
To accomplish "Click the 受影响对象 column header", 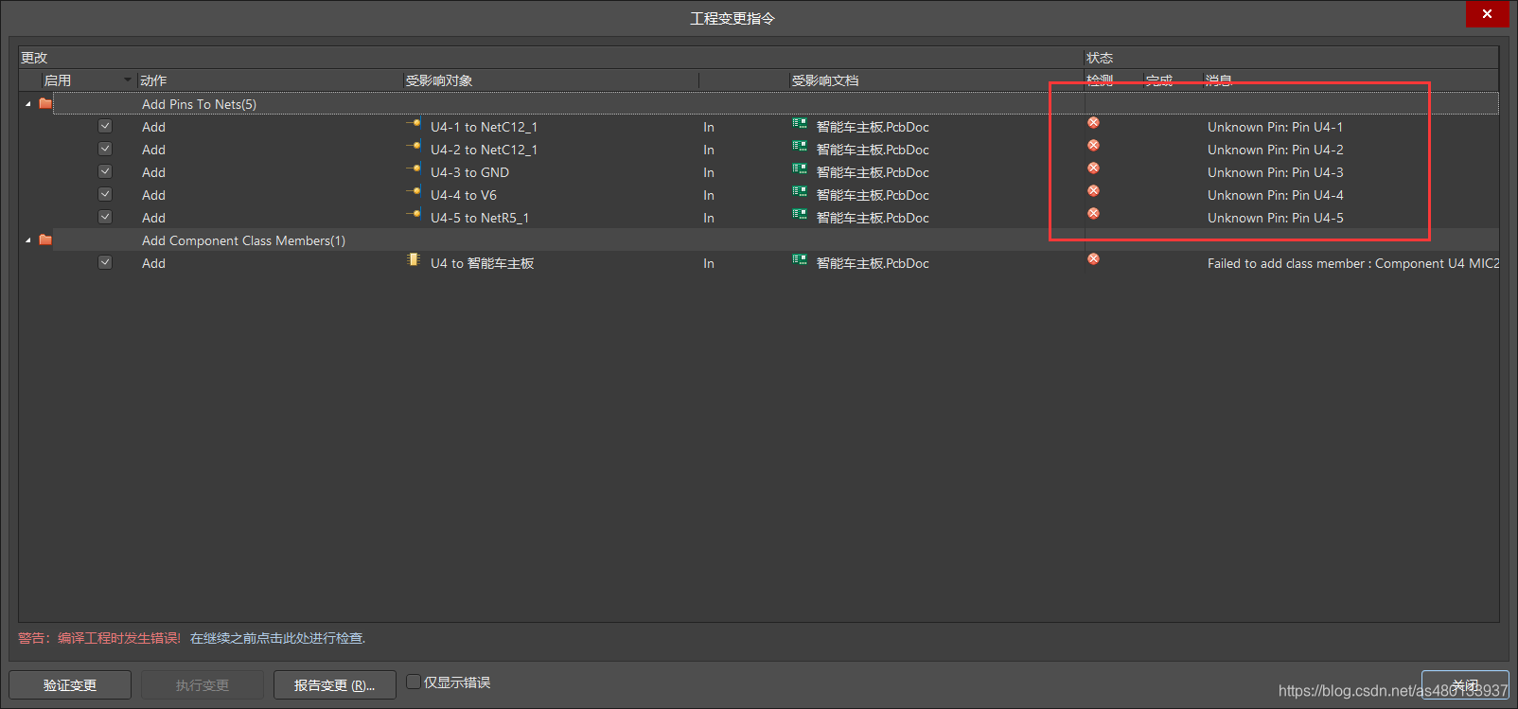I will click(x=439, y=80).
